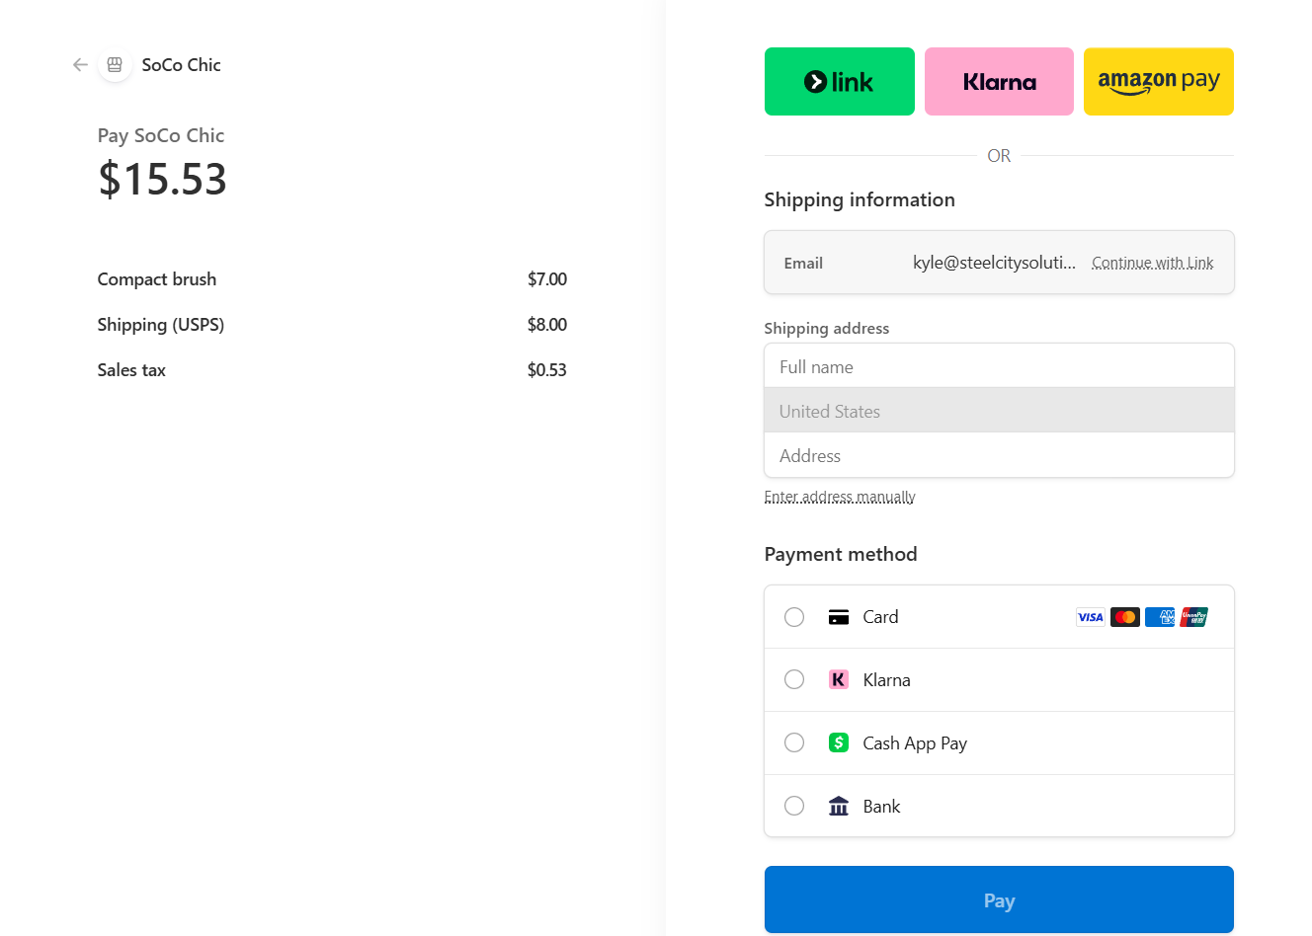Focus the Address field
The image size is (1312, 936).
tap(999, 455)
